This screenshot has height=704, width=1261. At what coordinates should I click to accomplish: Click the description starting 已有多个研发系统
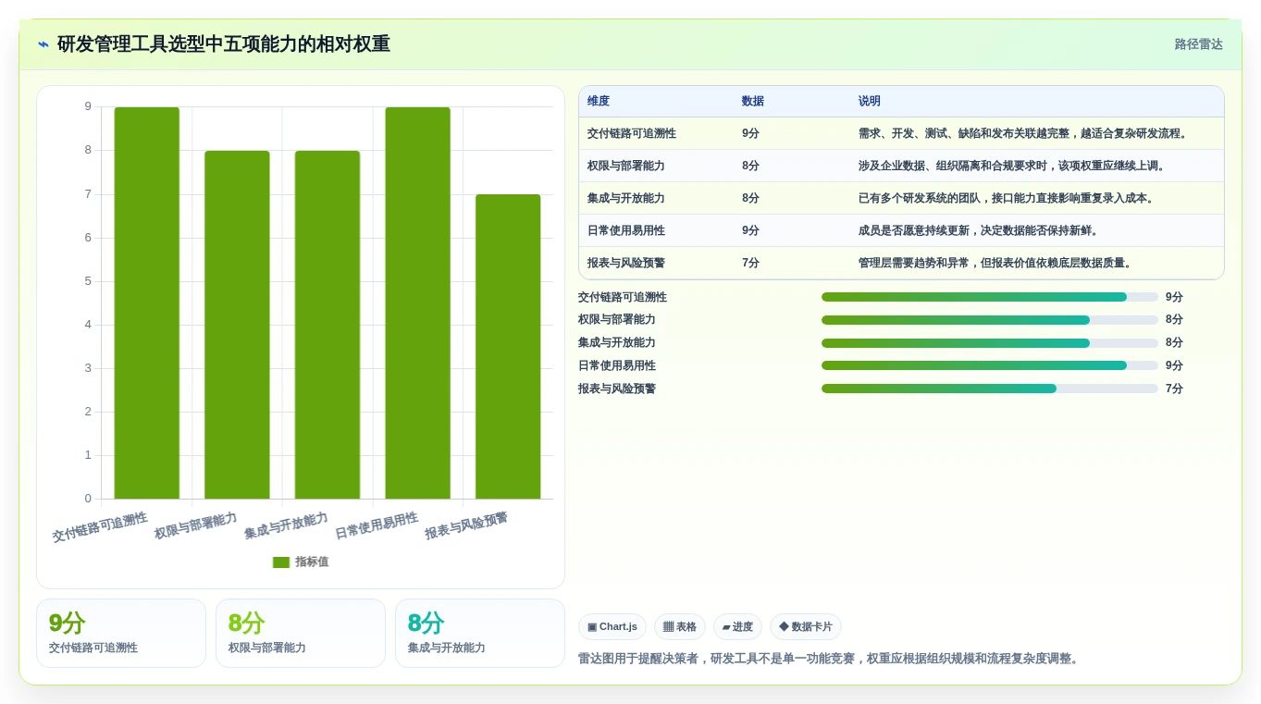[x=1007, y=198]
